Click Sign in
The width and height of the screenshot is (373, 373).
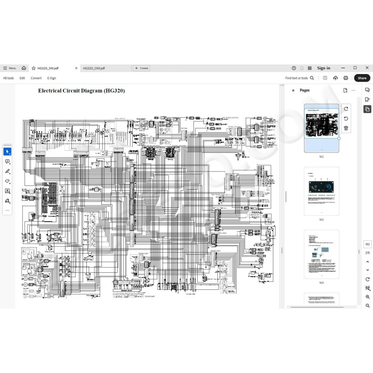pyautogui.click(x=323, y=68)
